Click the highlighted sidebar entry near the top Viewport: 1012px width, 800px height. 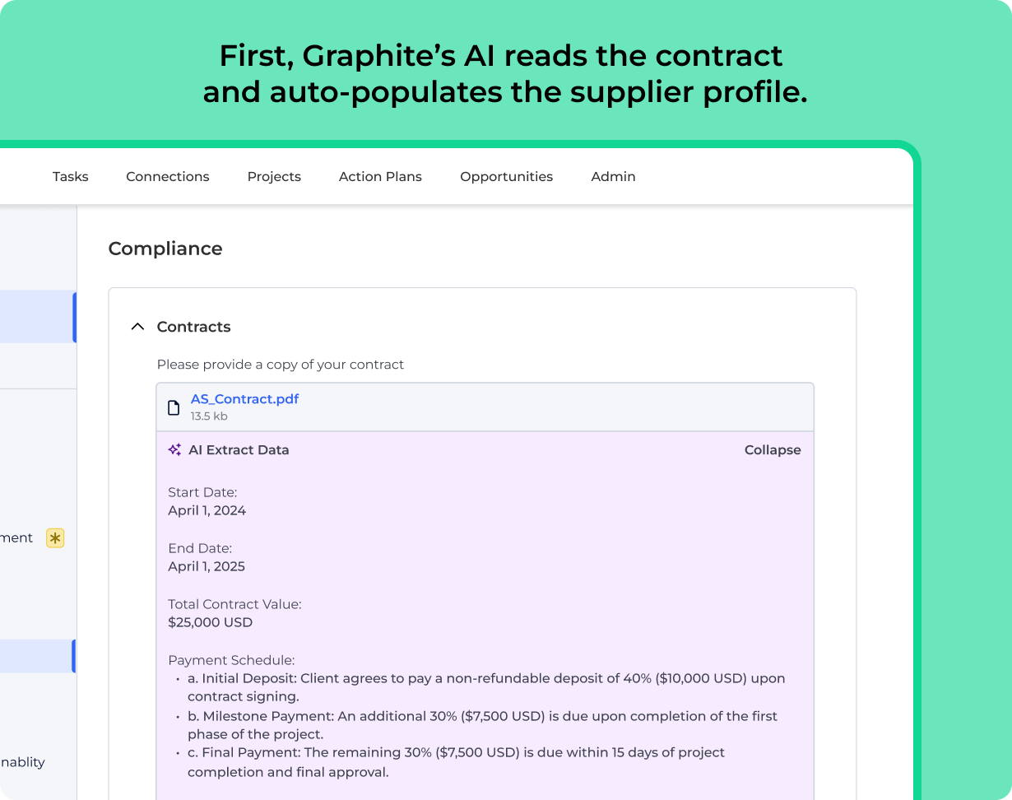tap(37, 317)
